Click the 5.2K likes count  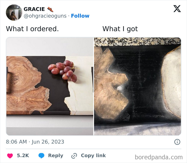pos(23,156)
